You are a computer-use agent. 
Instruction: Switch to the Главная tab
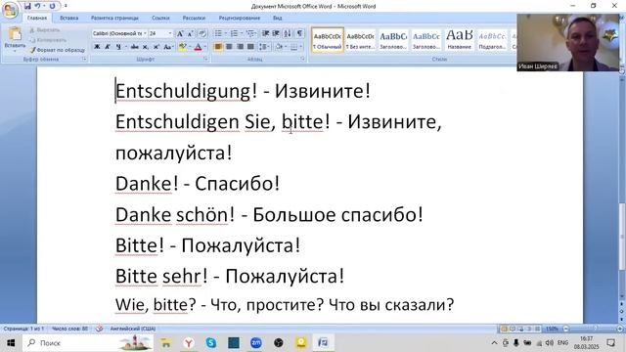(37, 18)
